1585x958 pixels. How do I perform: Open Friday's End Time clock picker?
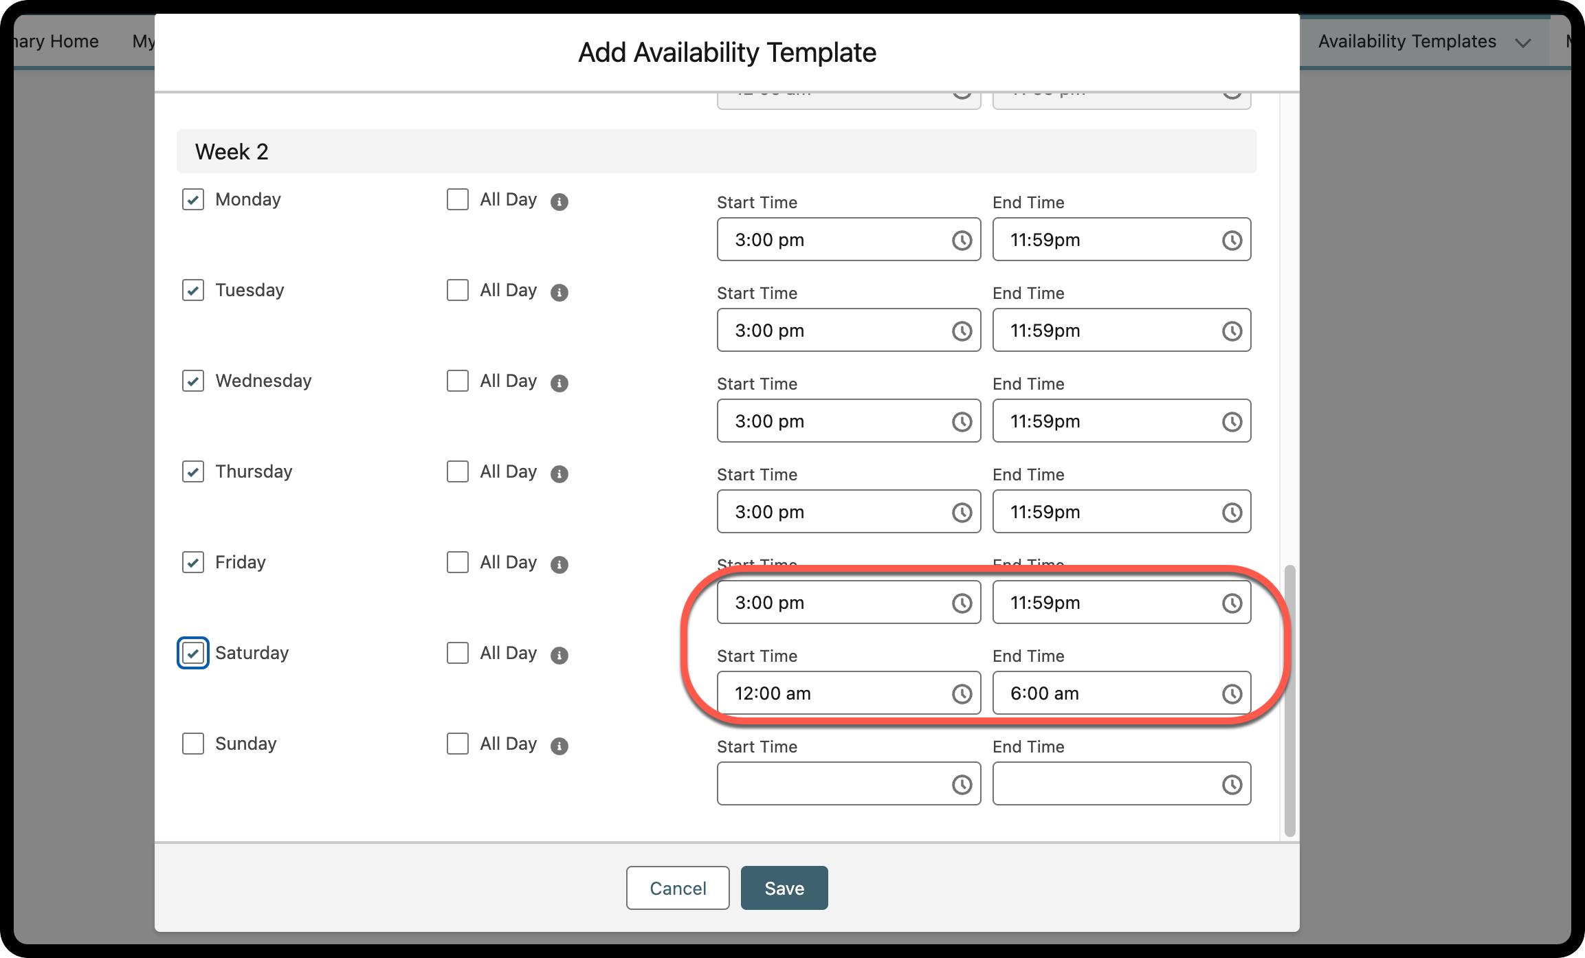click(x=1232, y=602)
